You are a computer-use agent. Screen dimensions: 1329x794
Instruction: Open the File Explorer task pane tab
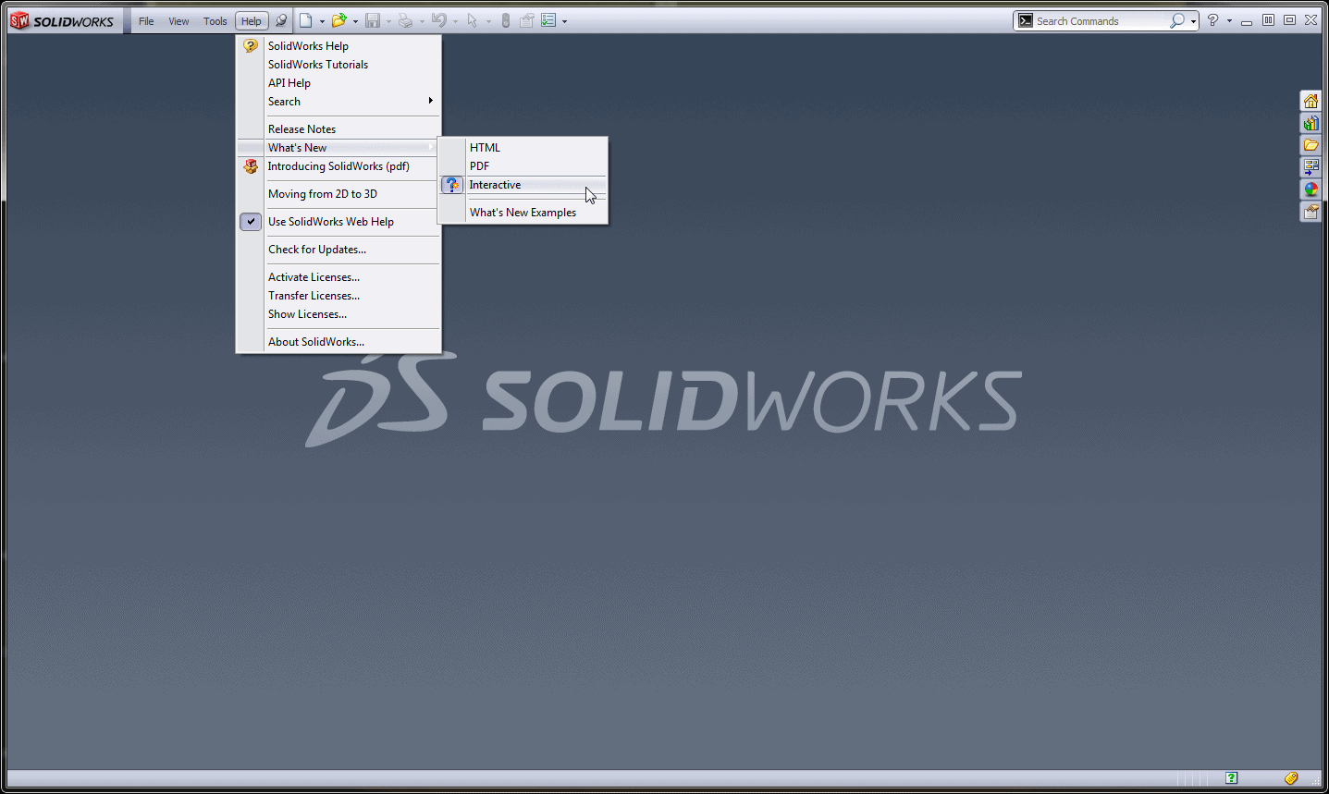[x=1311, y=145]
